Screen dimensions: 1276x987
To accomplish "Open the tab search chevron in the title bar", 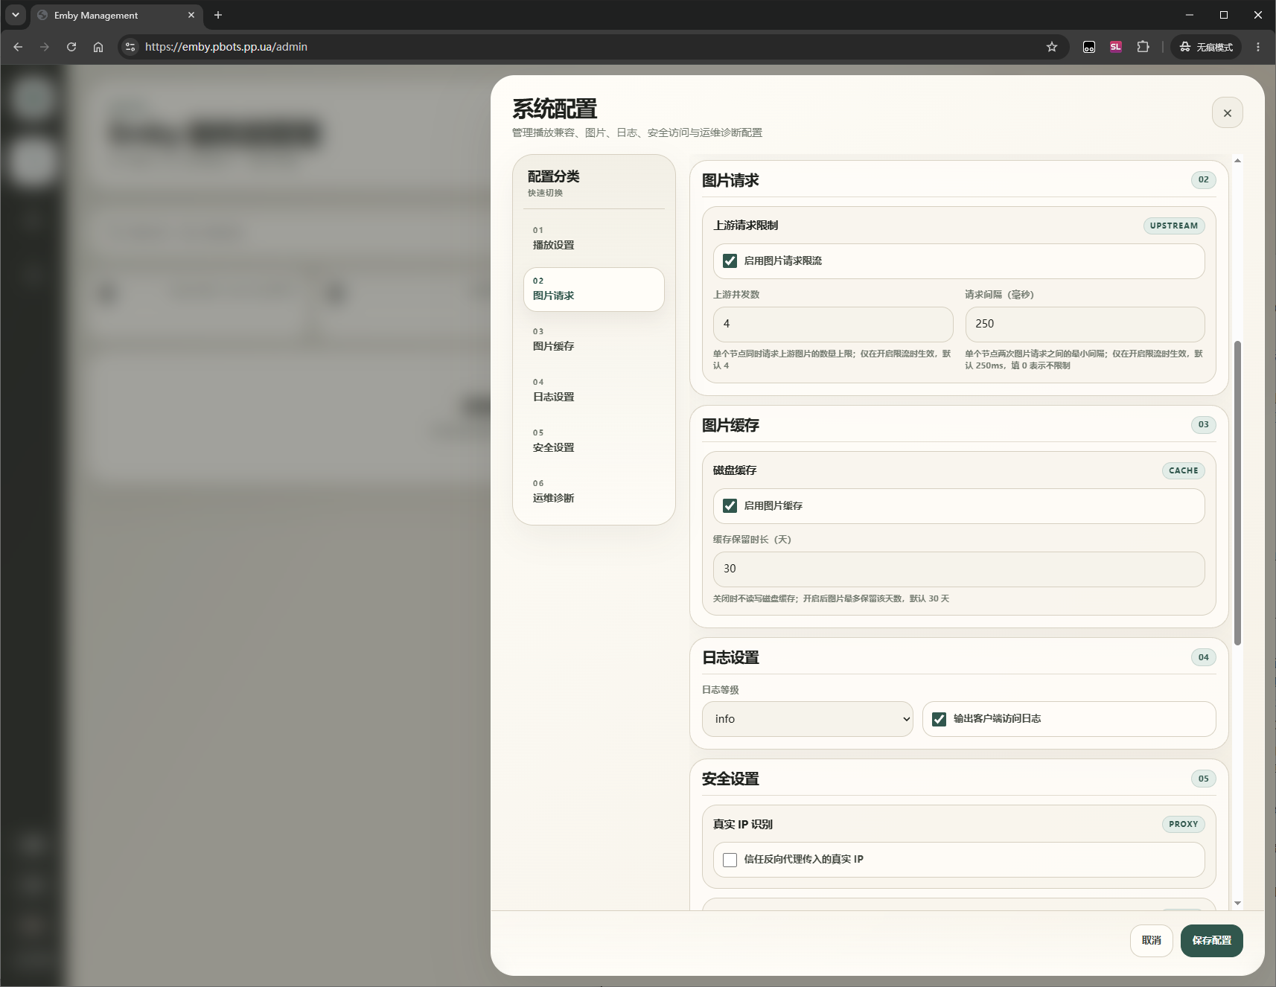I will [16, 15].
